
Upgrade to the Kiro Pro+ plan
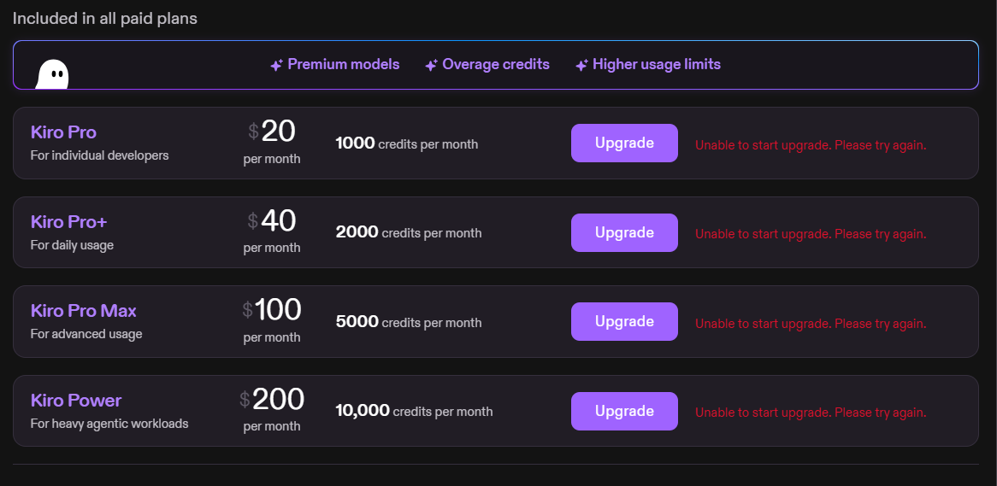624,232
